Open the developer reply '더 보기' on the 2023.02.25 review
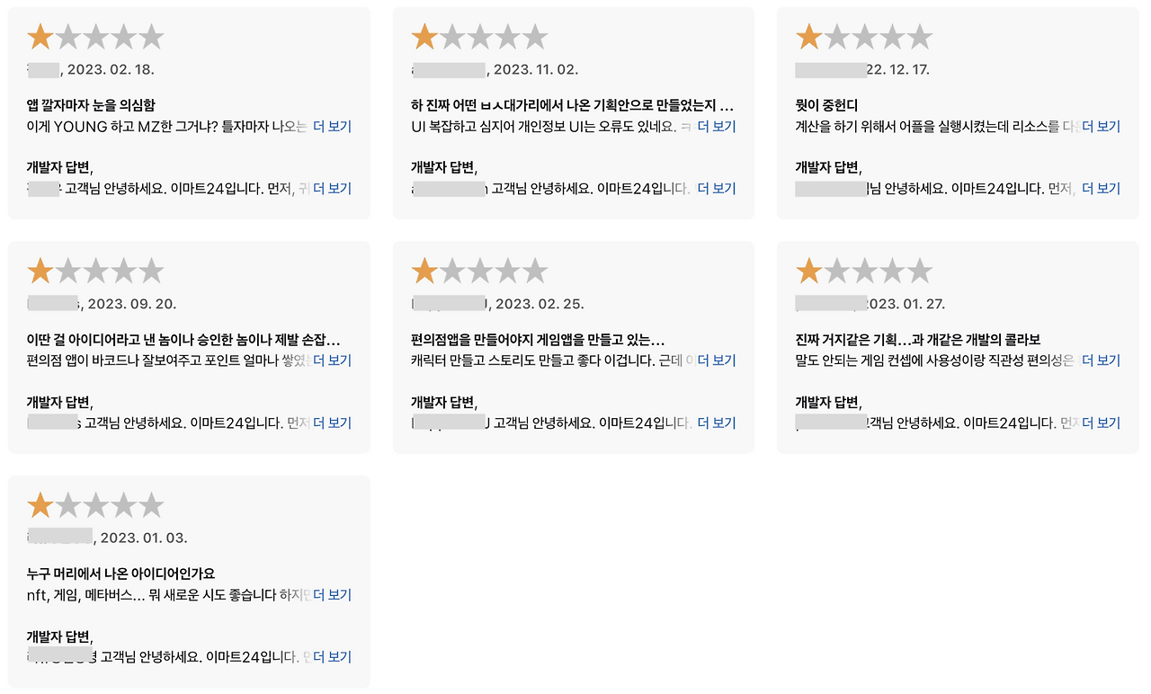 click(716, 422)
